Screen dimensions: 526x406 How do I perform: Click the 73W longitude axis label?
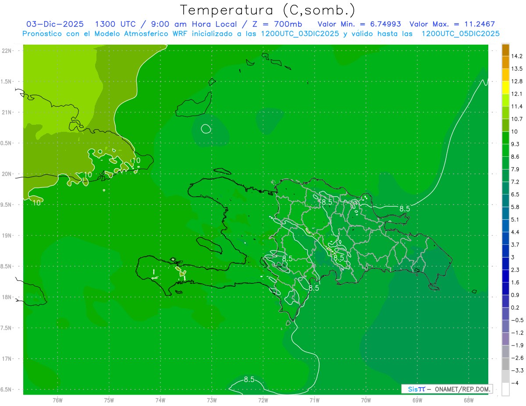tap(212, 400)
